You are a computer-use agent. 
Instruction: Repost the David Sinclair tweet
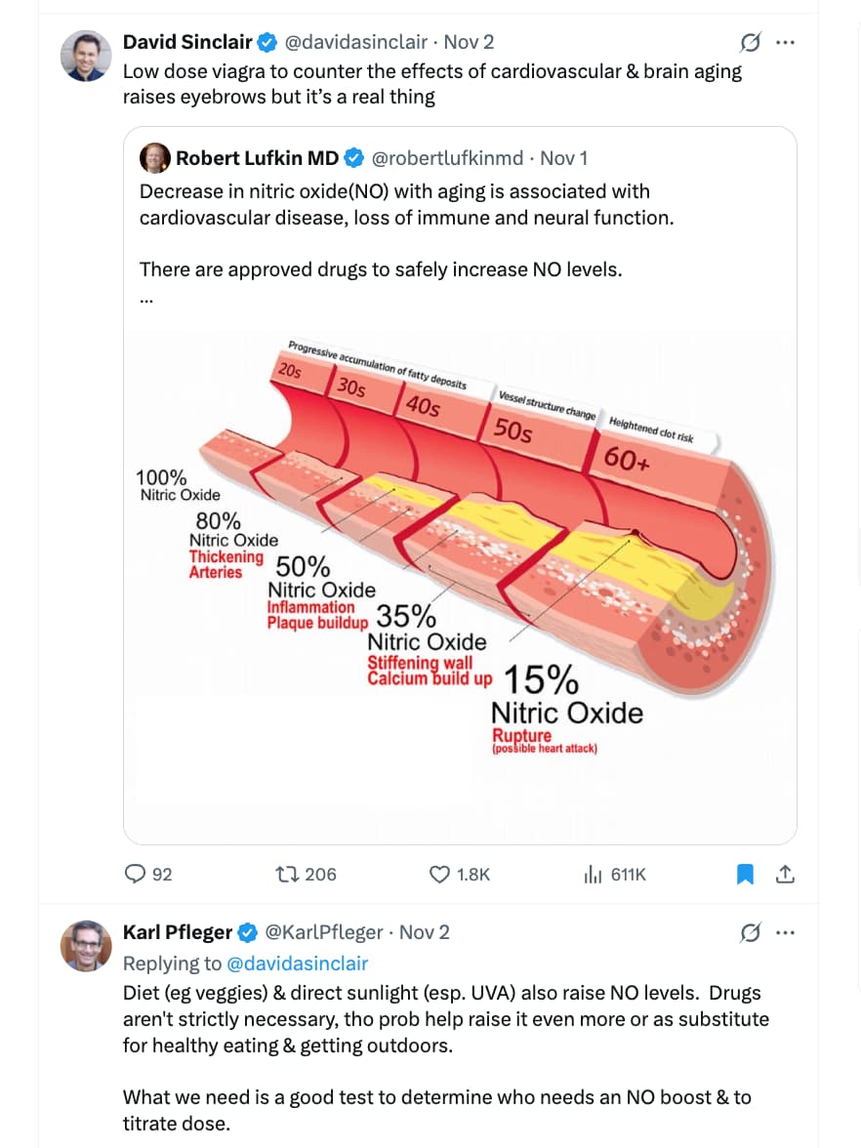pyautogui.click(x=287, y=874)
